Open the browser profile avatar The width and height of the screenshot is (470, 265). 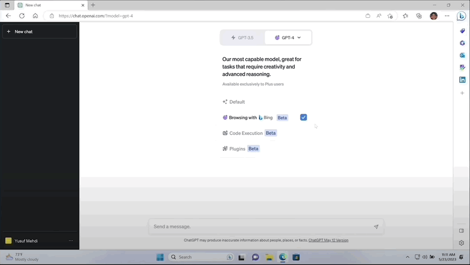[x=433, y=16]
